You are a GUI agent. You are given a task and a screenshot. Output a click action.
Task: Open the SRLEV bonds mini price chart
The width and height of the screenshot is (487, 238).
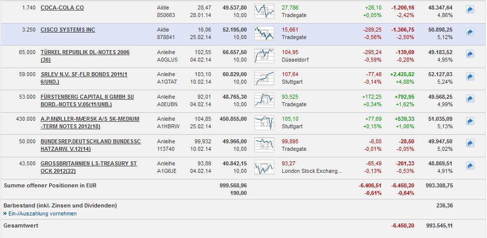[264, 78]
